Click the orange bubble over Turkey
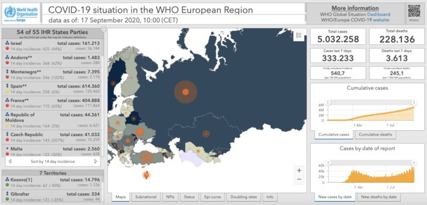427x205 pixels. point(147,158)
